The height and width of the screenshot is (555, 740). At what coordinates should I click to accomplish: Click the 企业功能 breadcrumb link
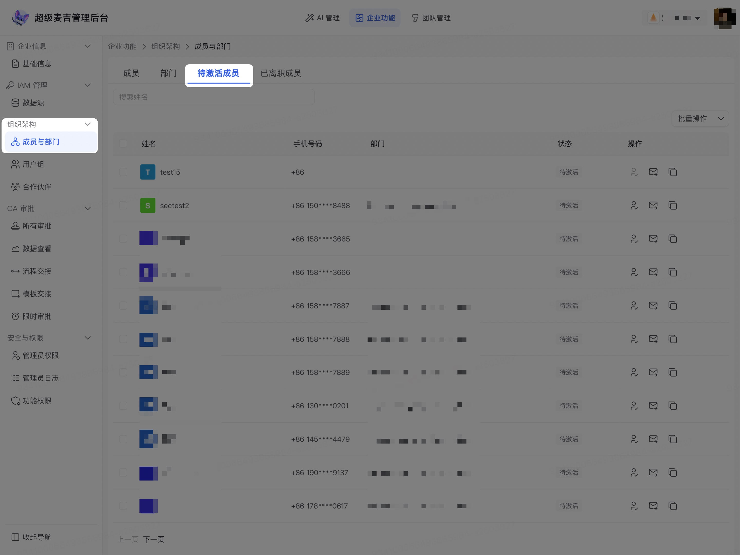point(122,46)
